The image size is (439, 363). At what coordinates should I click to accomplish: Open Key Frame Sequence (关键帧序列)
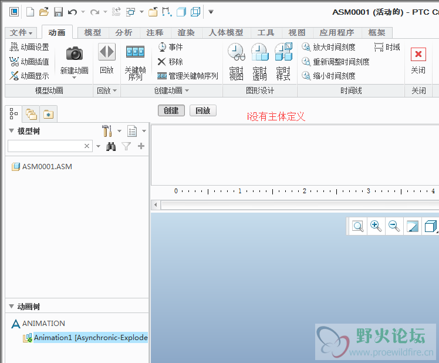135,62
